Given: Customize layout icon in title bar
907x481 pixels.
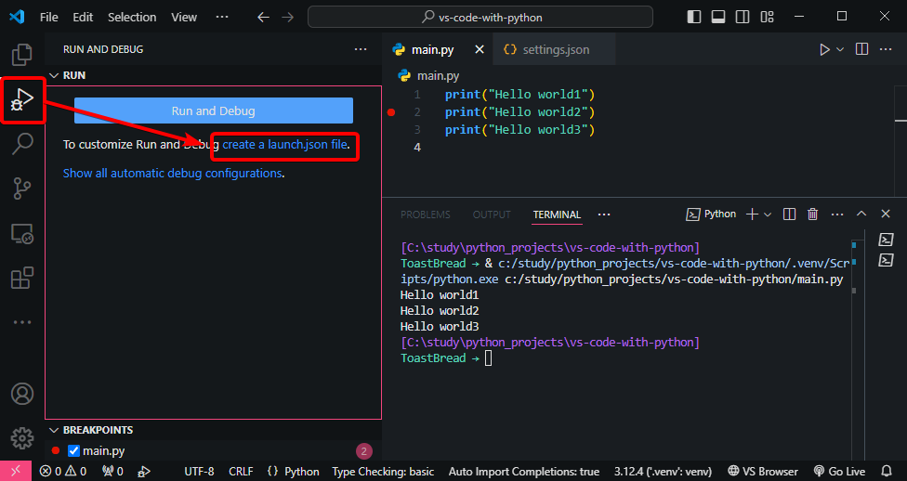Looking at the screenshot, I should click(767, 17).
